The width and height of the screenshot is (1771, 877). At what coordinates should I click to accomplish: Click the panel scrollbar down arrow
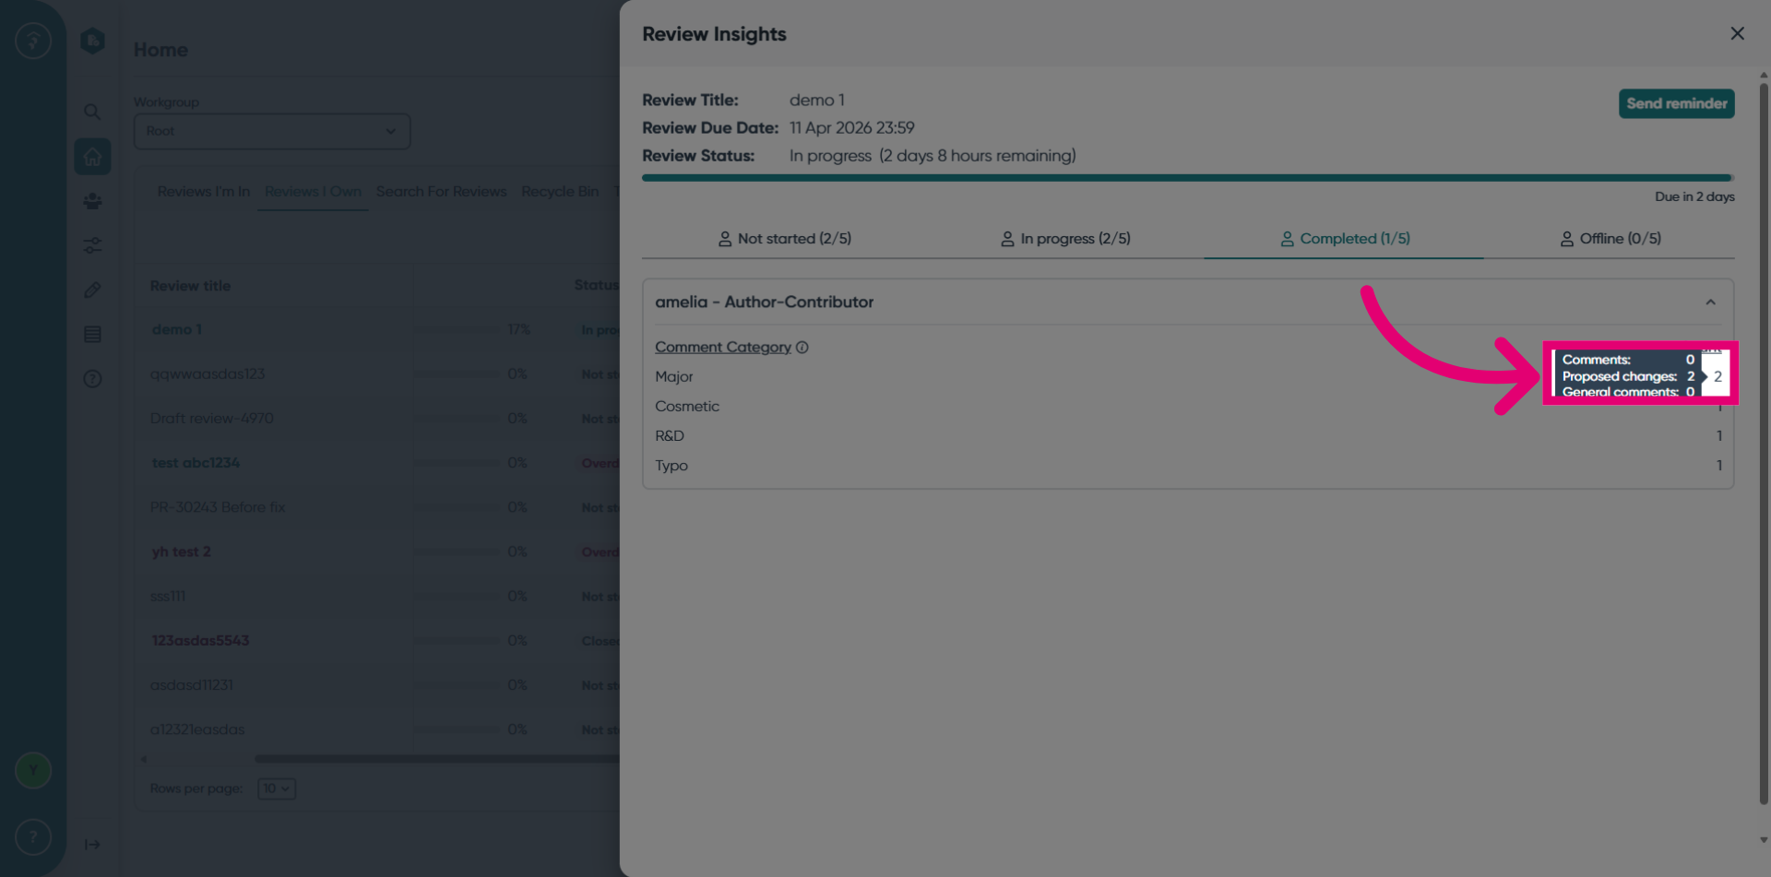pos(1764,840)
